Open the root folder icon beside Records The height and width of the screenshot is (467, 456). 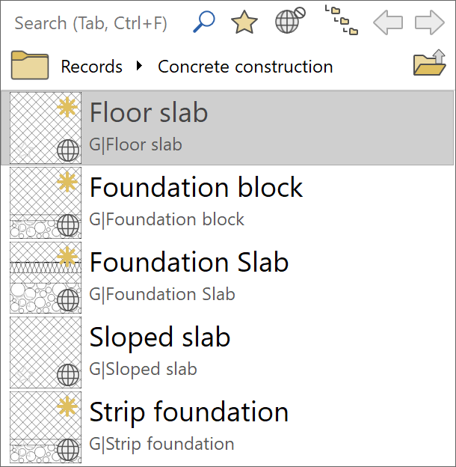coord(30,66)
